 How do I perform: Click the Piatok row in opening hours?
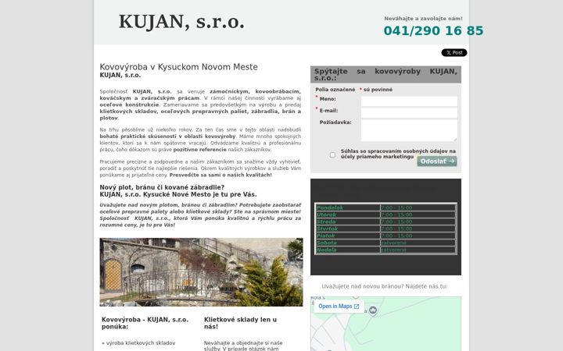[x=385, y=236]
